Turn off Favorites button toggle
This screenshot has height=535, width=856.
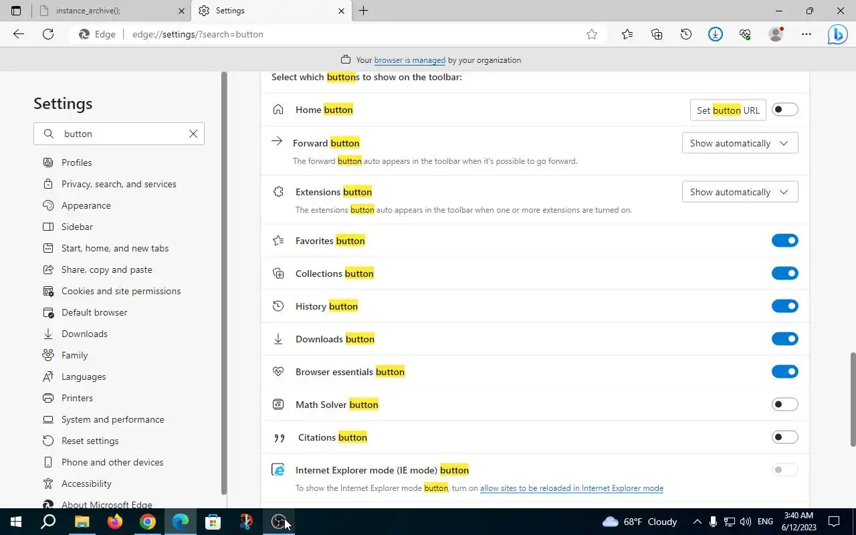(x=785, y=241)
